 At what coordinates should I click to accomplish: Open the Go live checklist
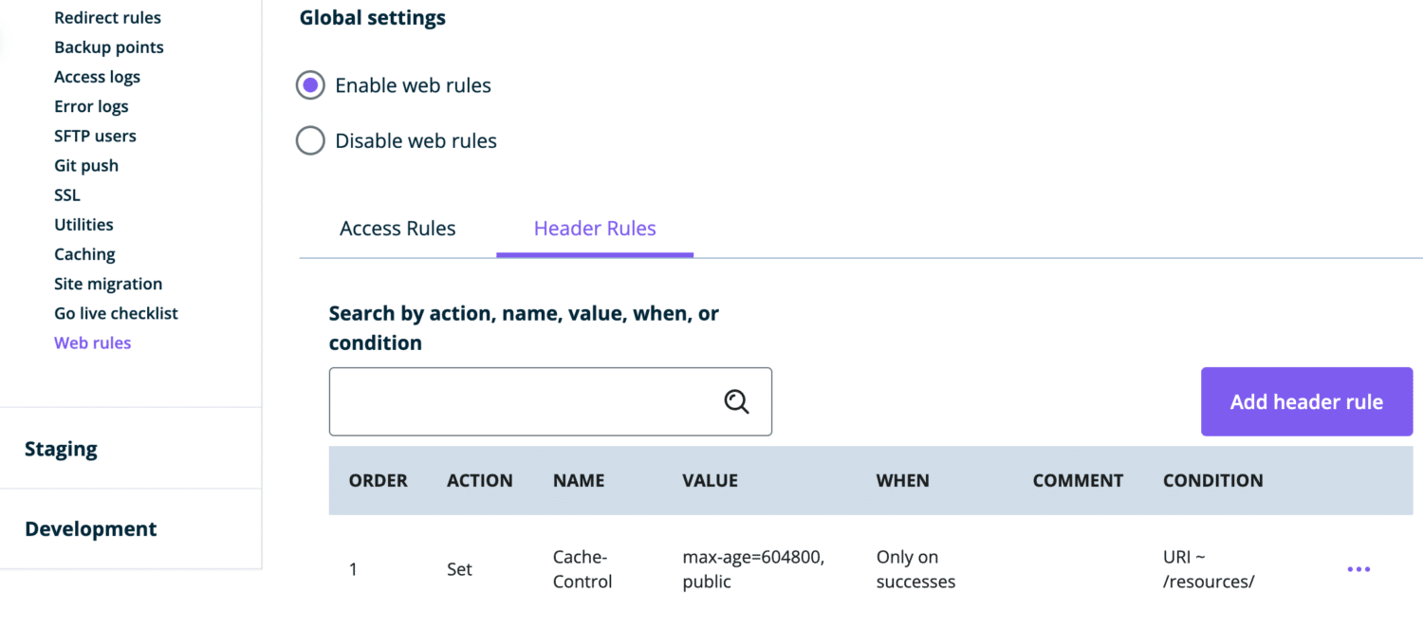click(116, 313)
